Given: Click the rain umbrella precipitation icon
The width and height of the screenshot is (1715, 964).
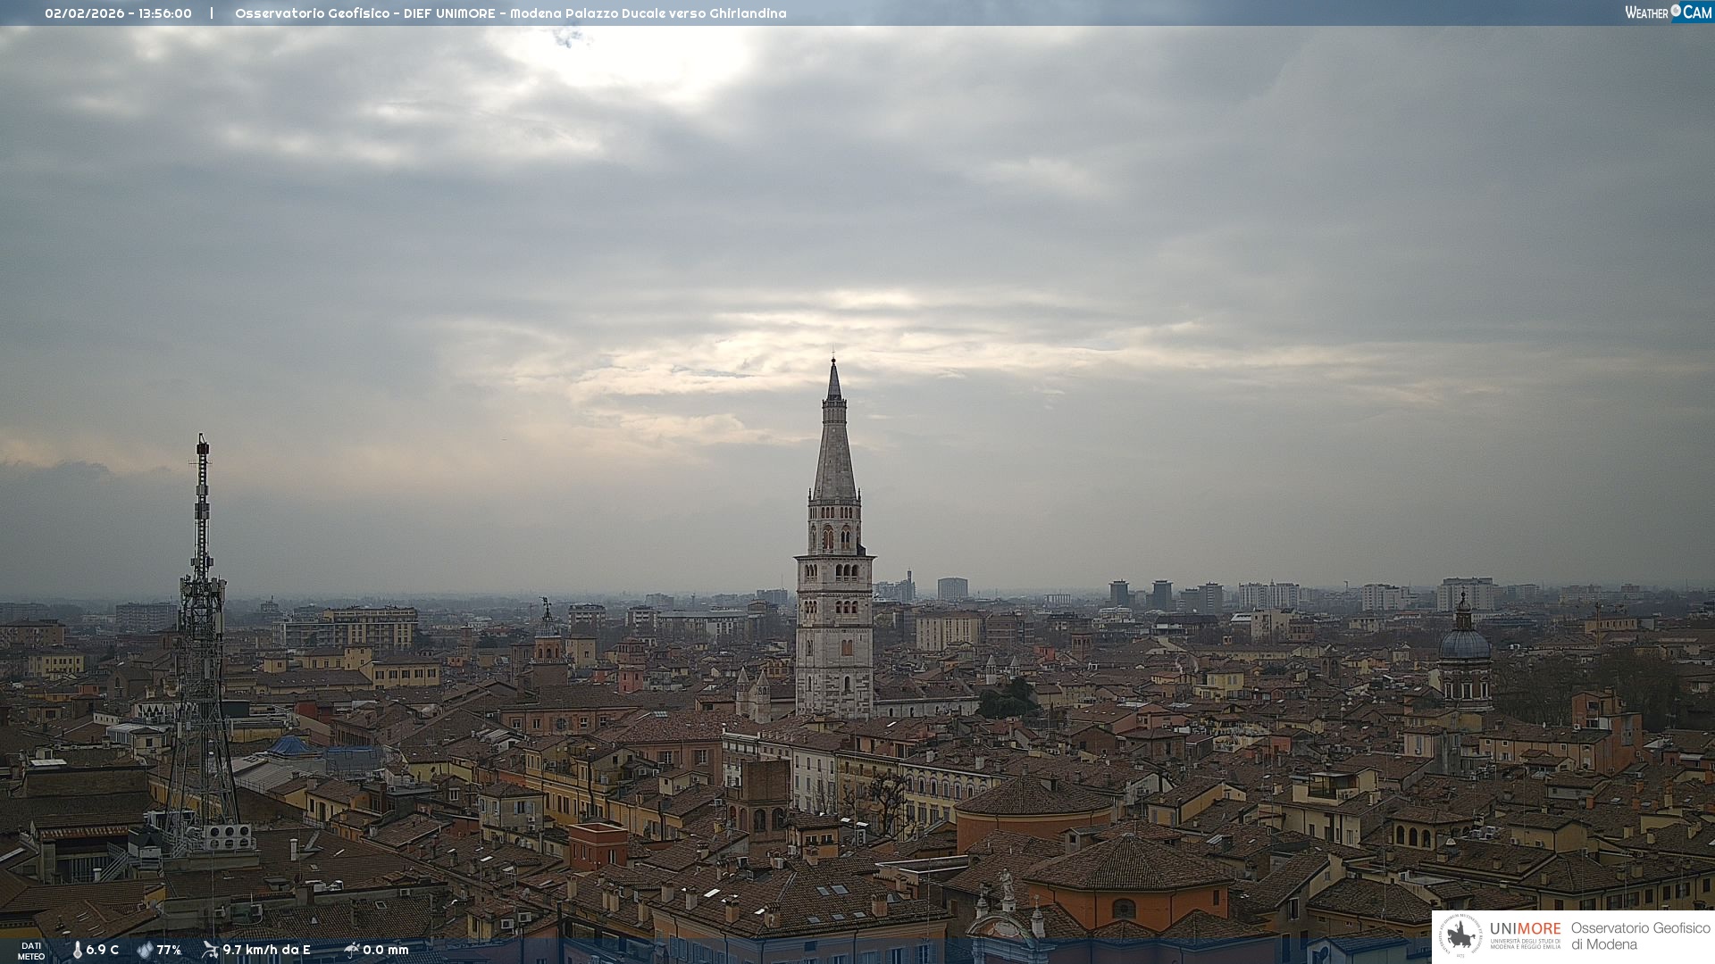Looking at the screenshot, I should 352,950.
